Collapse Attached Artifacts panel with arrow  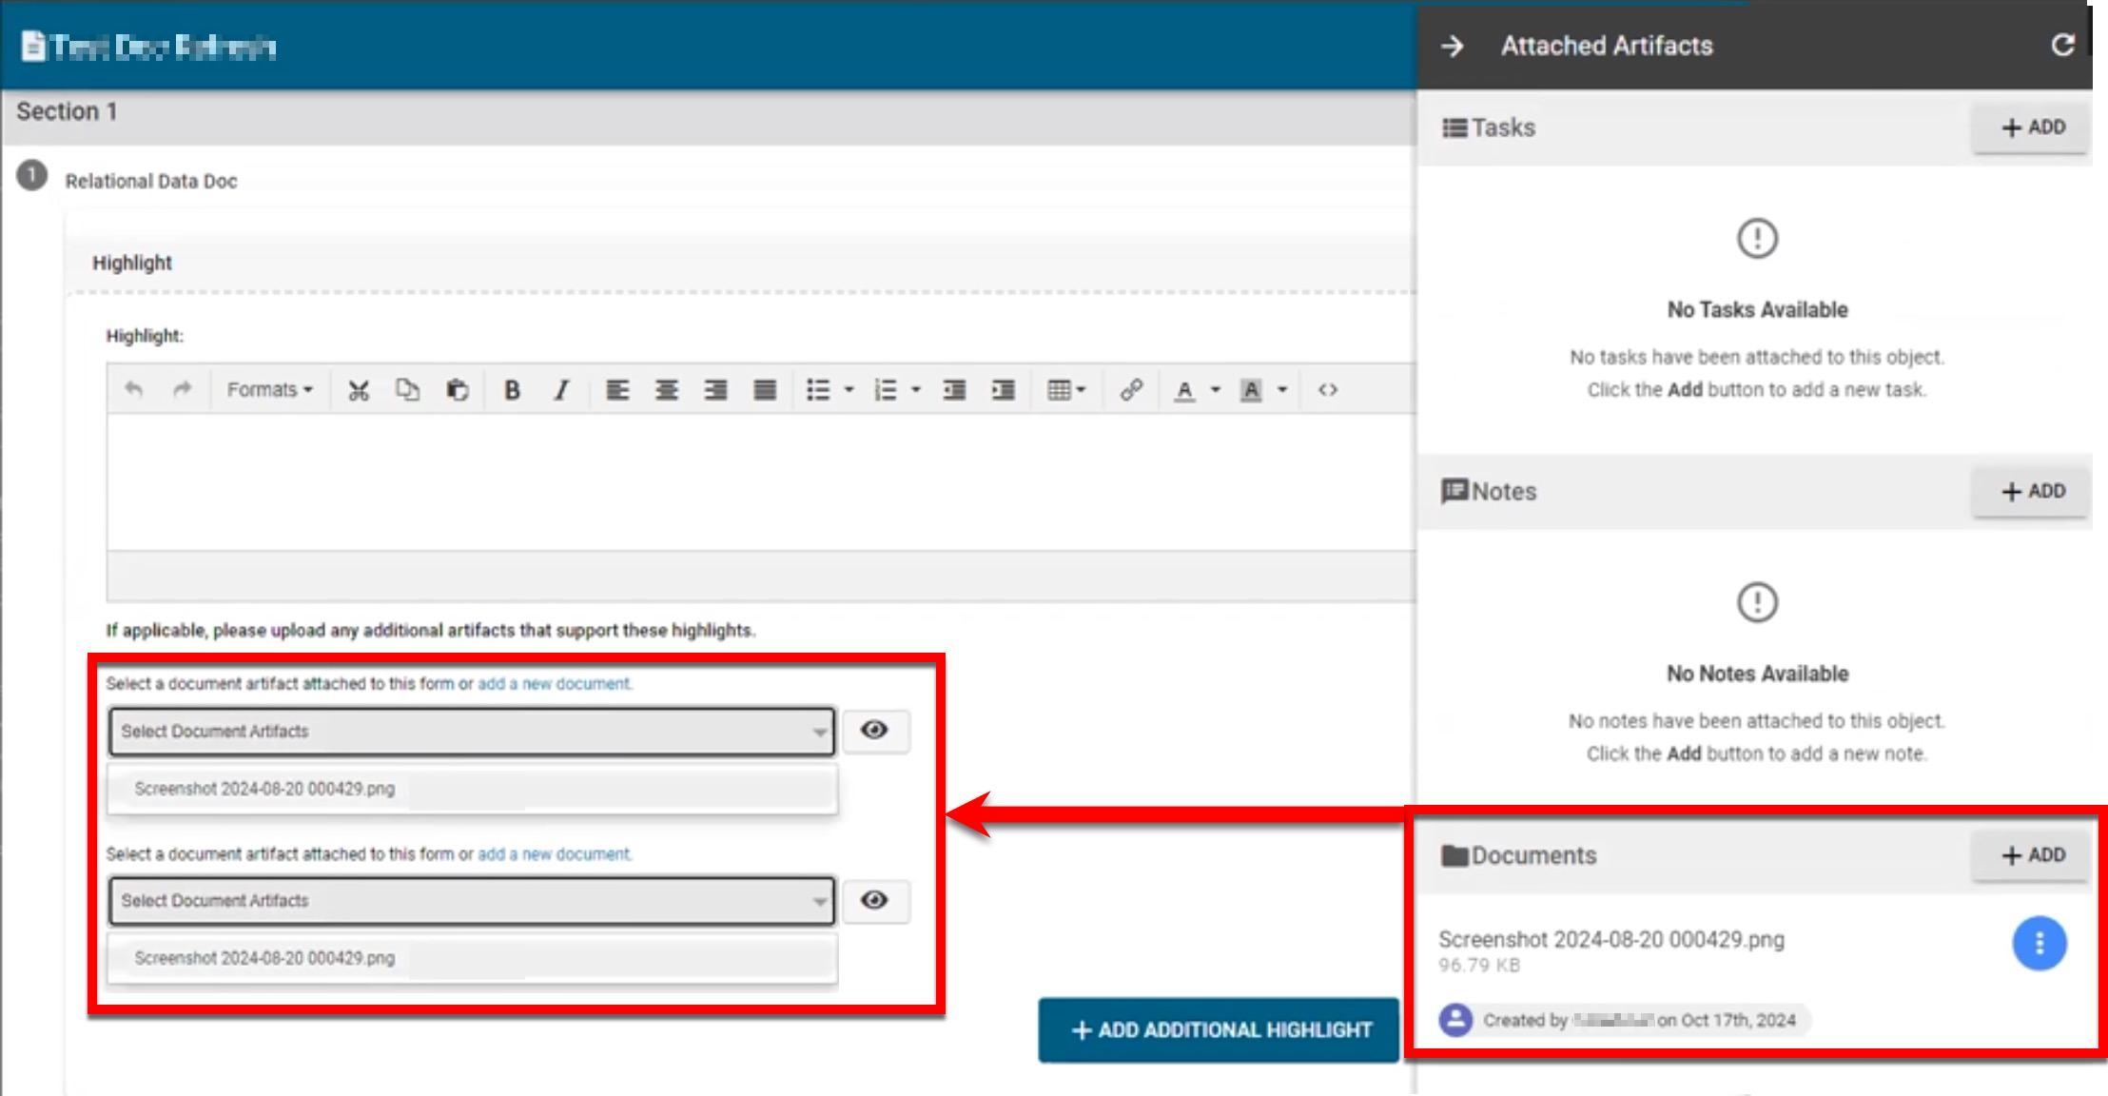[1452, 46]
